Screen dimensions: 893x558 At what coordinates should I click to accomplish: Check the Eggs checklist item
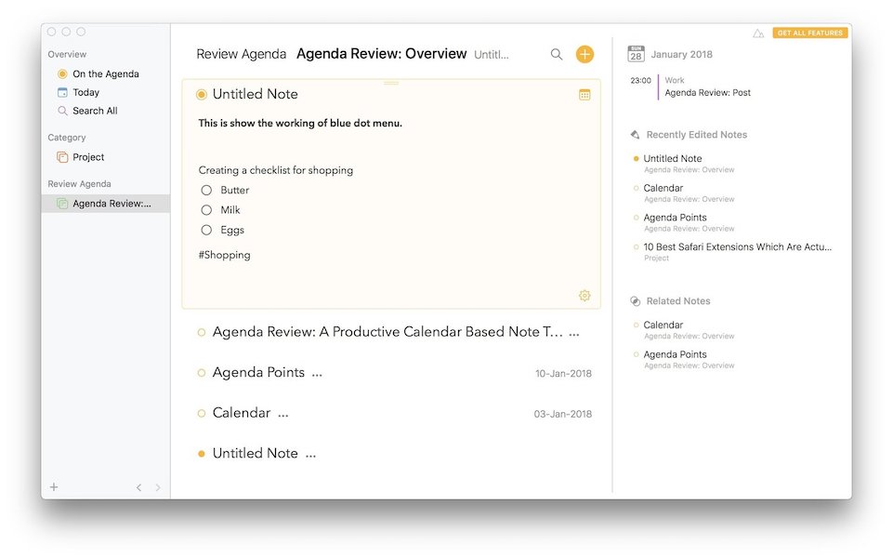coord(206,231)
